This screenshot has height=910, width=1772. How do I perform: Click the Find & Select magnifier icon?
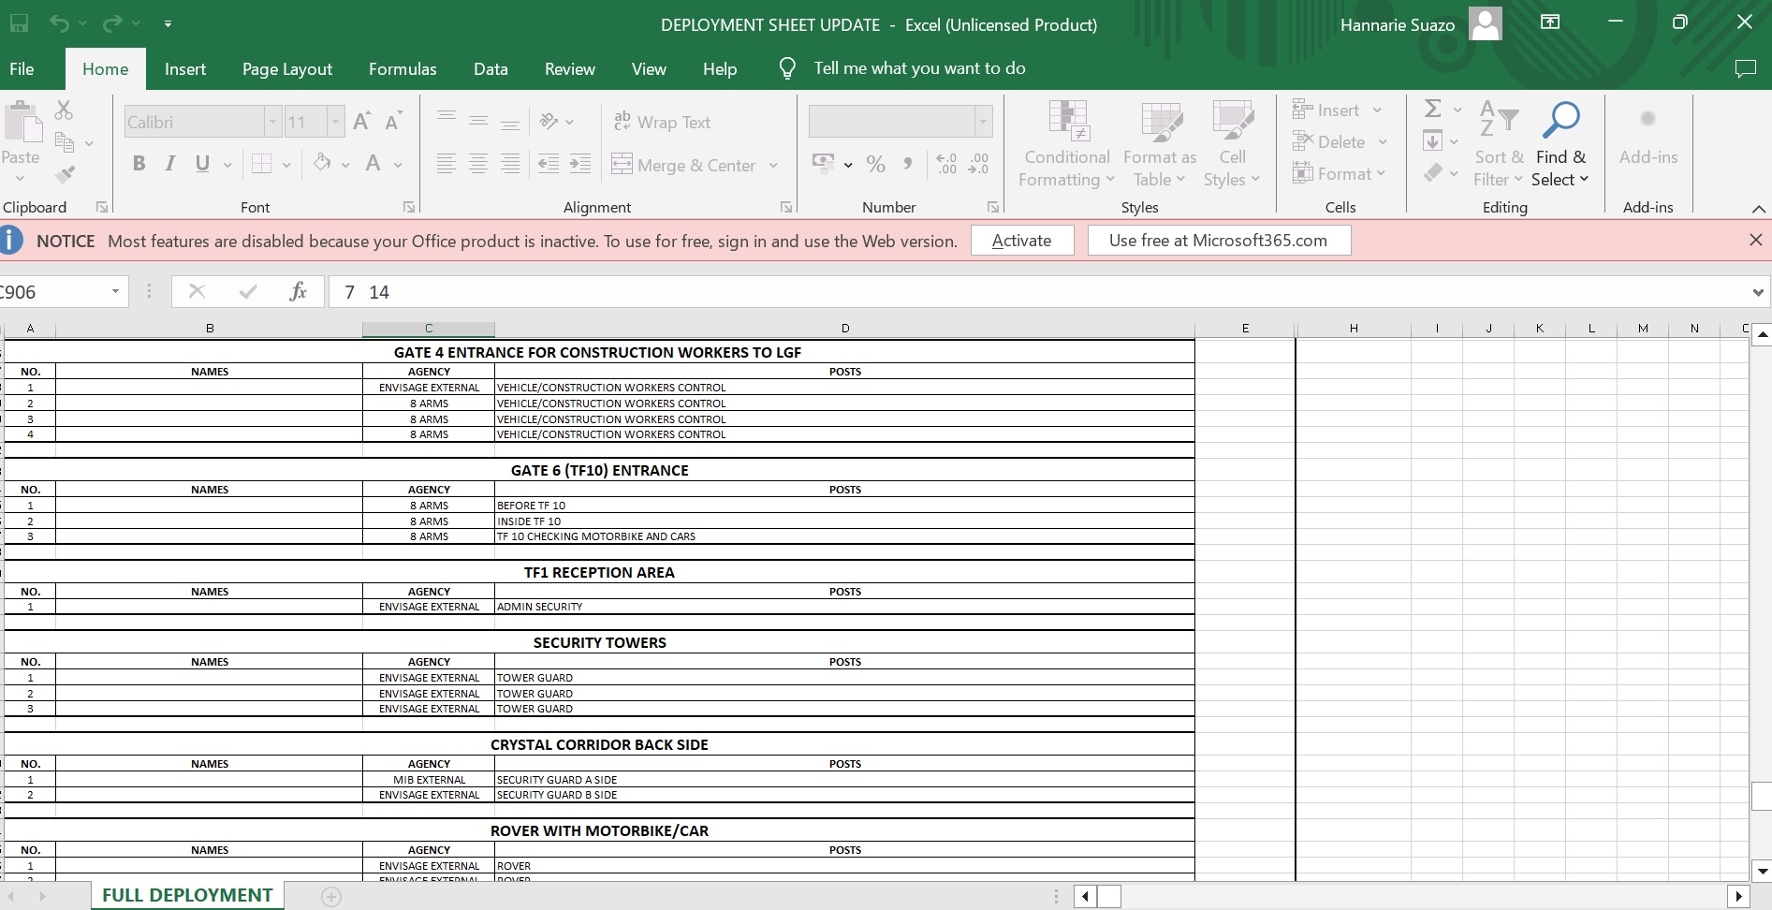tap(1560, 121)
